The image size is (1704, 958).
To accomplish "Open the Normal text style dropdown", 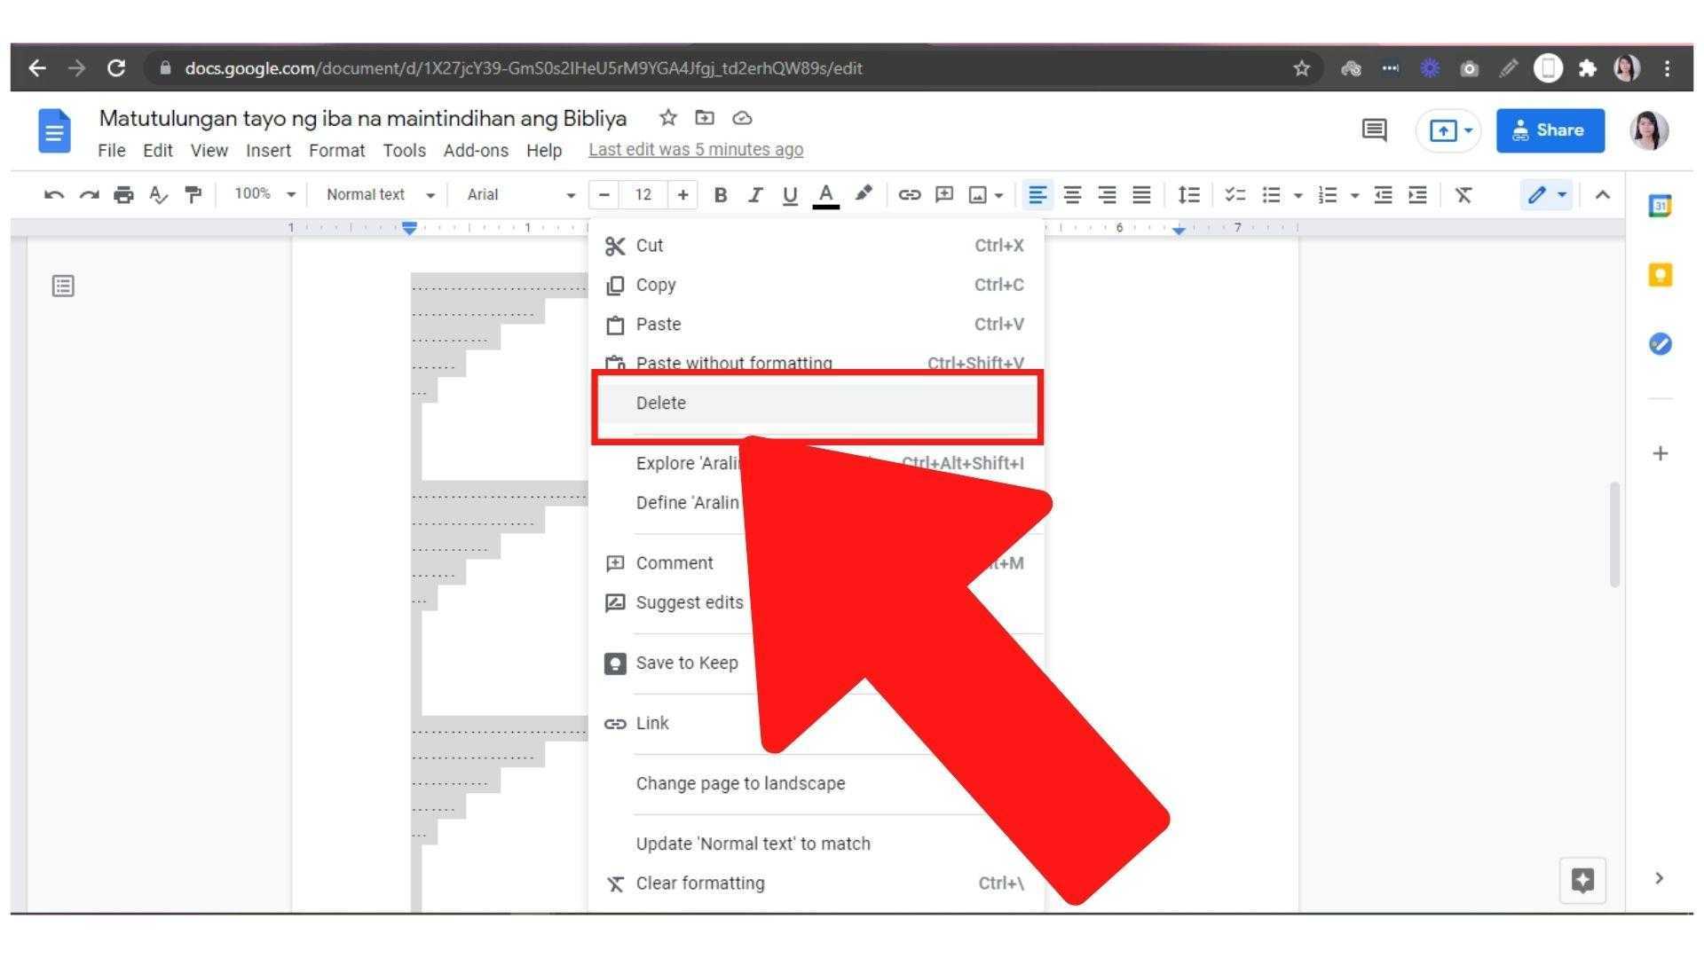I will [x=380, y=195].
